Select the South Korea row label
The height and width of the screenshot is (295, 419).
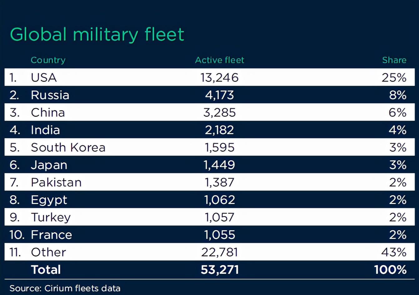click(x=68, y=147)
